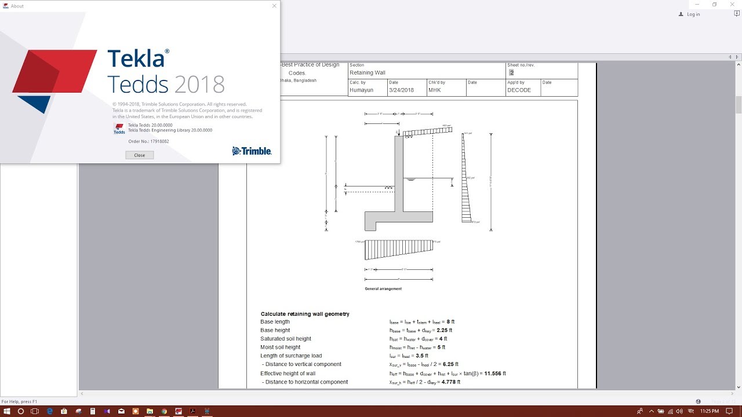Launch the Tedds icon on the taskbar
The width and height of the screenshot is (742, 417).
tap(179, 411)
